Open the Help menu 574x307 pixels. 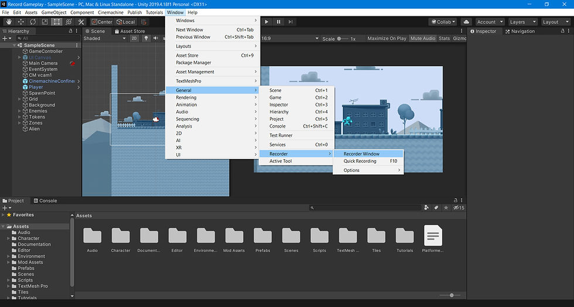[193, 12]
